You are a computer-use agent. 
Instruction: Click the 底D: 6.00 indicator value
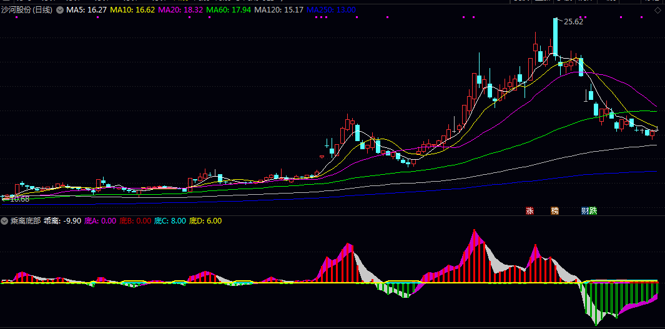click(205, 221)
